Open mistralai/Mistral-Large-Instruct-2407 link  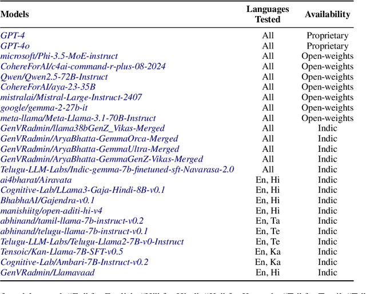coord(71,97)
